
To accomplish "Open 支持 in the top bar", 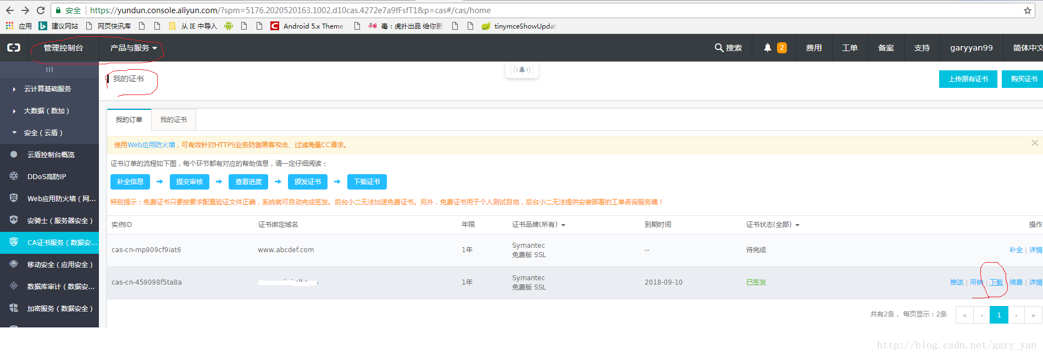I will (x=922, y=48).
